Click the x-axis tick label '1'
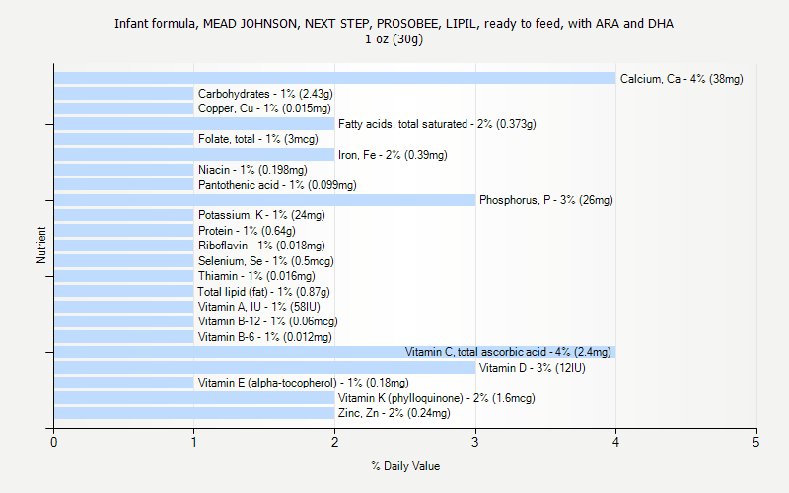Viewport: 789px width, 493px height. pos(193,442)
